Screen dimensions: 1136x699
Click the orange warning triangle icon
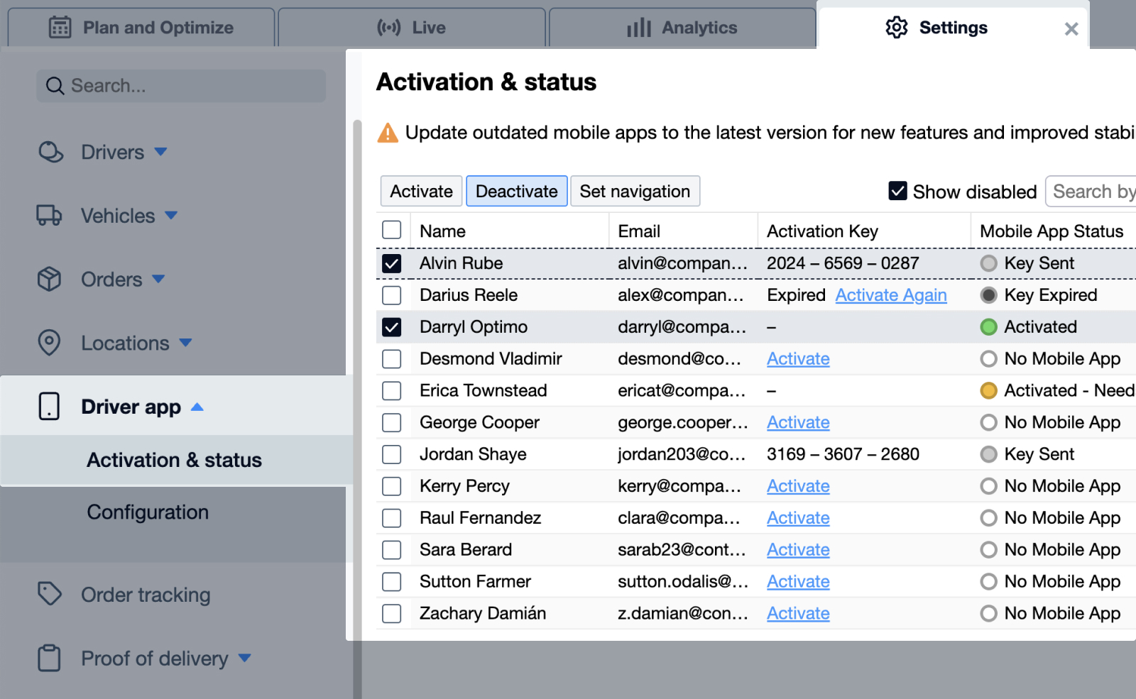[x=388, y=133]
